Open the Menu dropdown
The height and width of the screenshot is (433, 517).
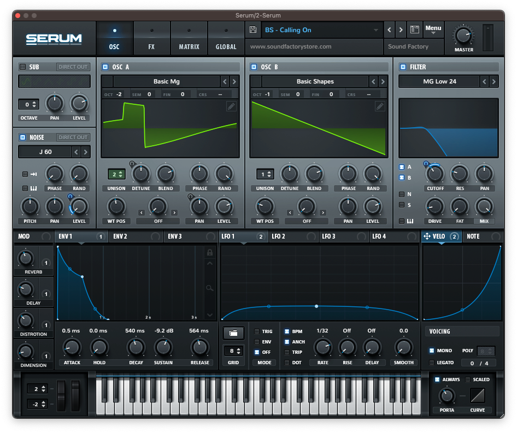[433, 29]
